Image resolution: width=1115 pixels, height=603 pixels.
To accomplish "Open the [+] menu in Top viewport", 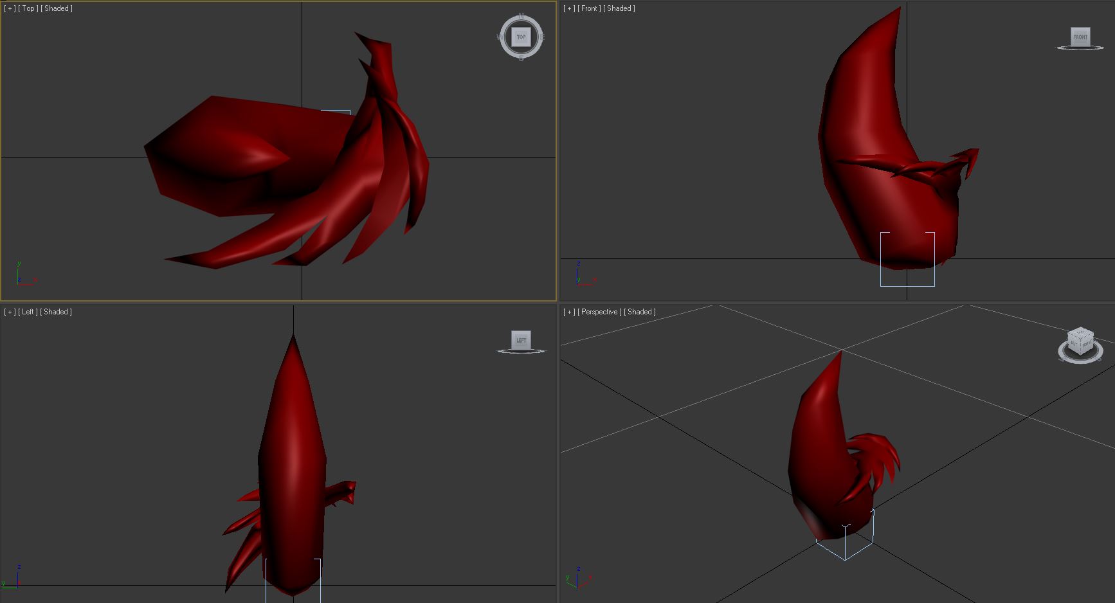I will tap(10, 8).
